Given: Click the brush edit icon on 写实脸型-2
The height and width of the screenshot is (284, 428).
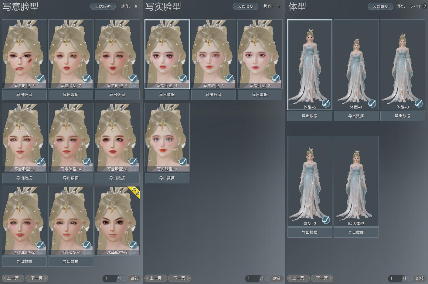Looking at the screenshot, I should click(x=276, y=79).
